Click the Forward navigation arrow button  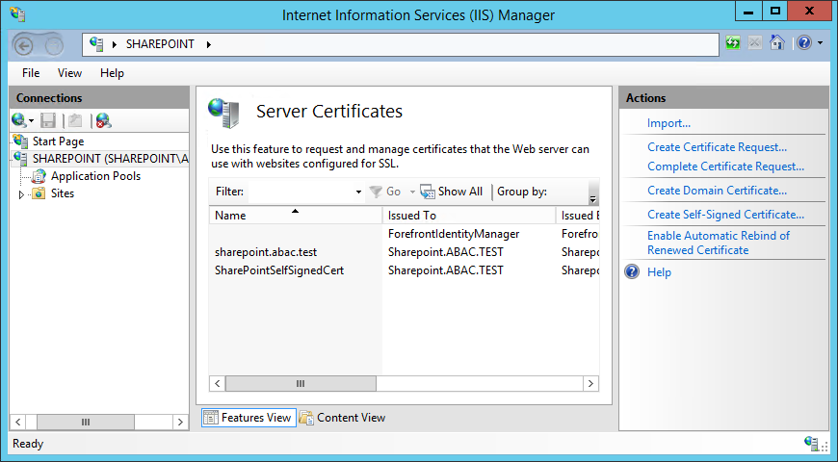53,46
